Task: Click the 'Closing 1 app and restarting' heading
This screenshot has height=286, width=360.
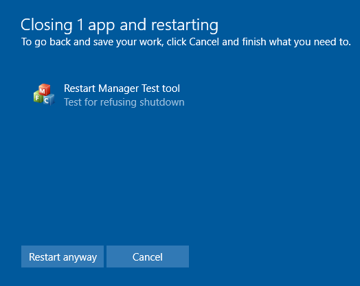Action: pos(120,25)
